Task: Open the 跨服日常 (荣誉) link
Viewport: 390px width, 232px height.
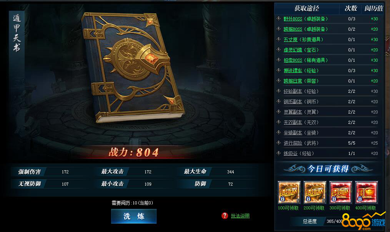Action: [301, 81]
